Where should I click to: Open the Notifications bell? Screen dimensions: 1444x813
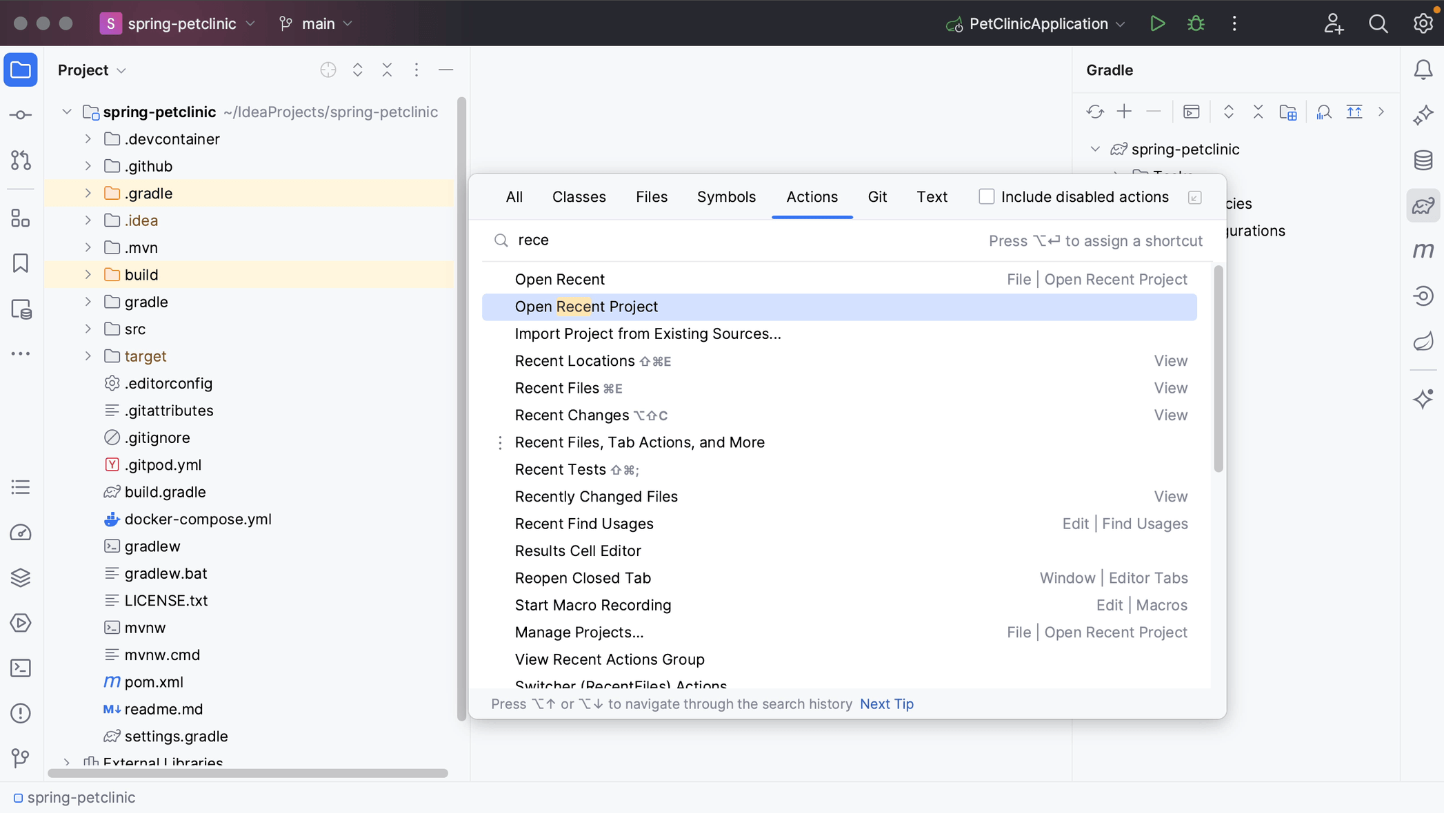(1423, 69)
